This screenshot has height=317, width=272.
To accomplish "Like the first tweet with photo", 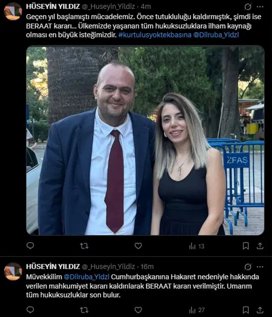I will click(x=138, y=246).
